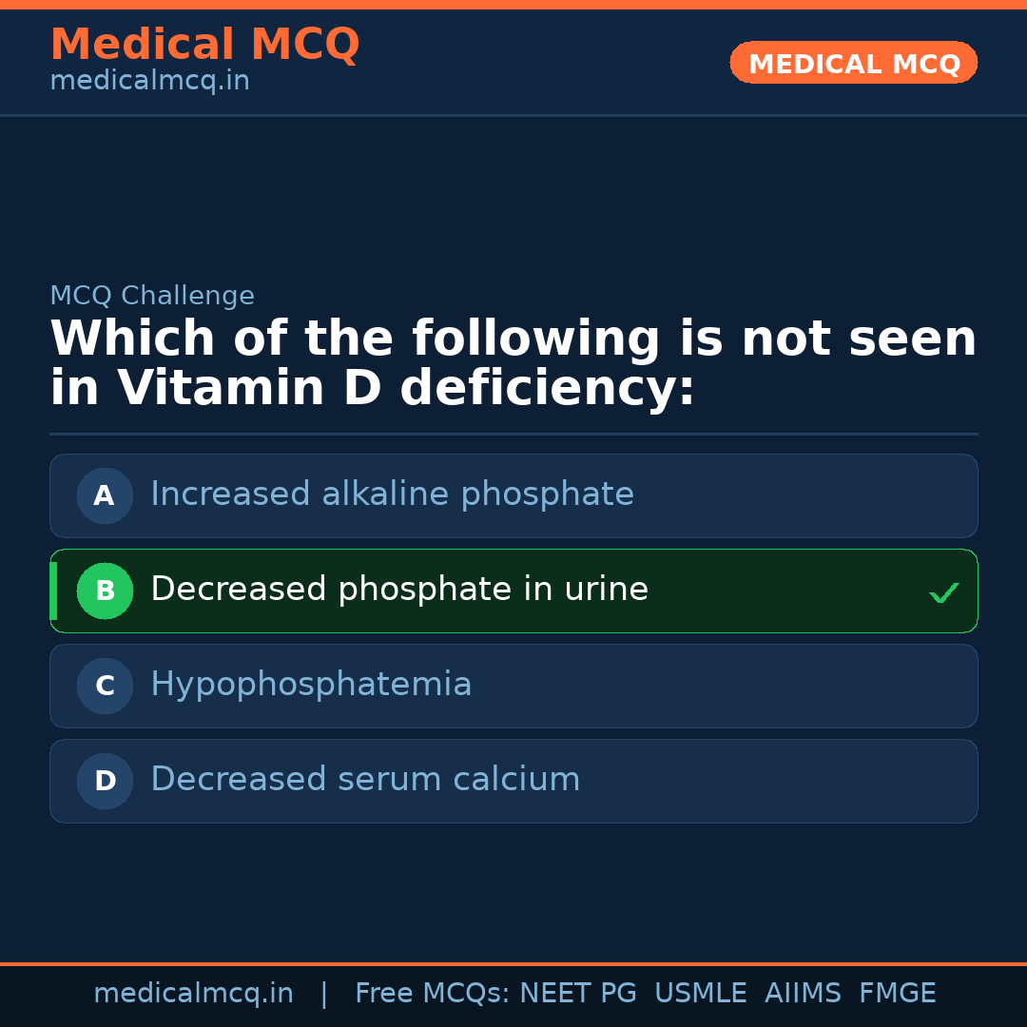Click the green checkmark on option B
Viewport: 1027px width, 1027px height.
click(943, 593)
